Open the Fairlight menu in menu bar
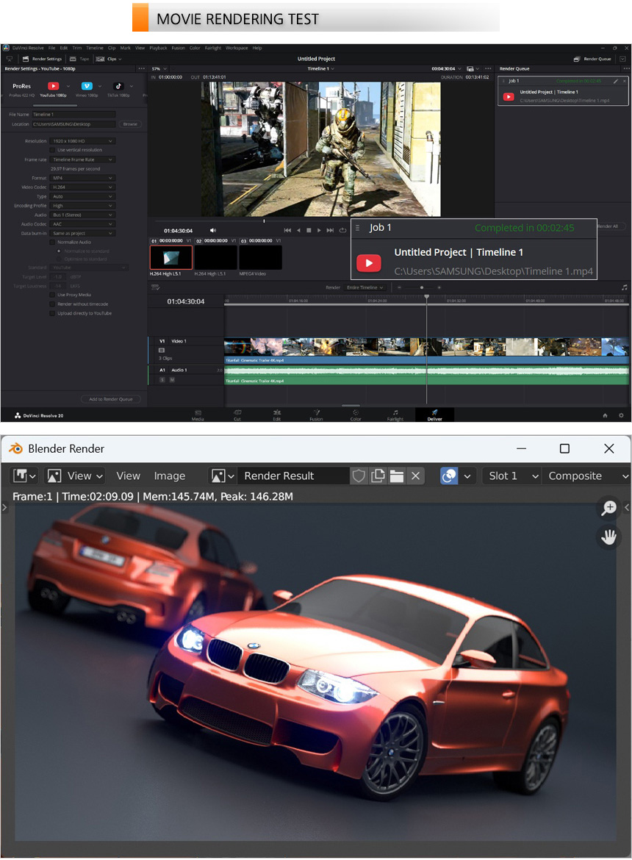 point(213,48)
